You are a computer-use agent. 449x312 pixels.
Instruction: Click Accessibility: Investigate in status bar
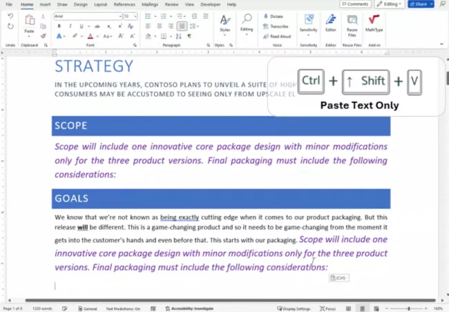[x=189, y=309]
